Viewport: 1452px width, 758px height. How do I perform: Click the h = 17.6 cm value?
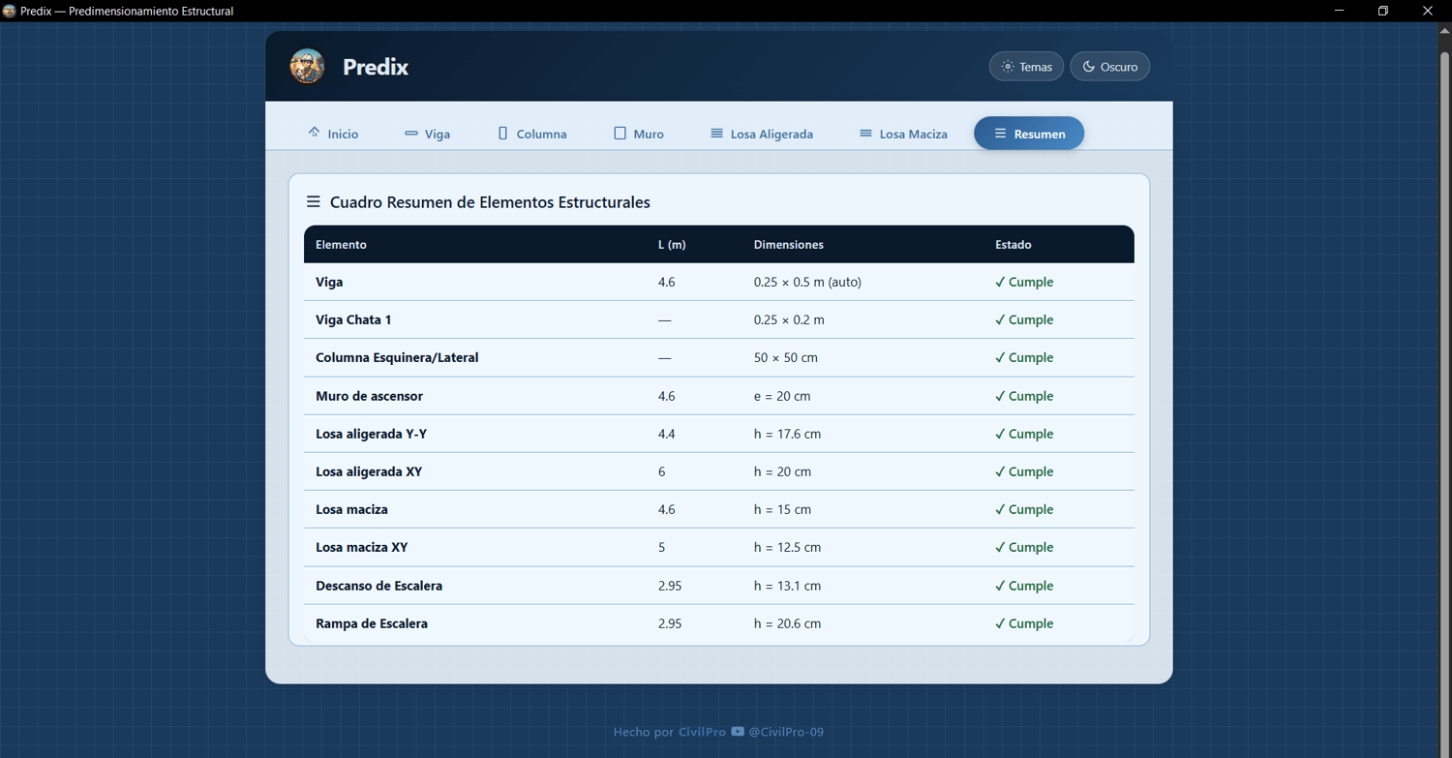click(x=787, y=434)
